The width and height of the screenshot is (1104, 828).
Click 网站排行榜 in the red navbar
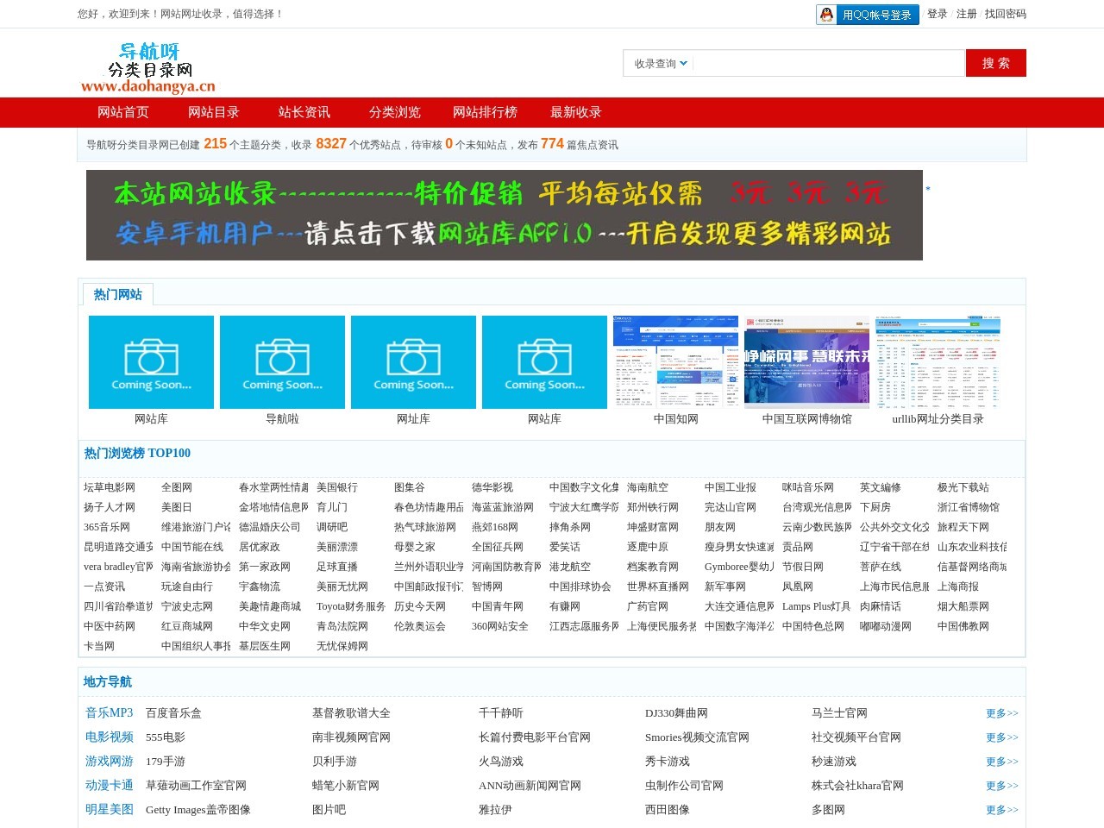pos(484,112)
